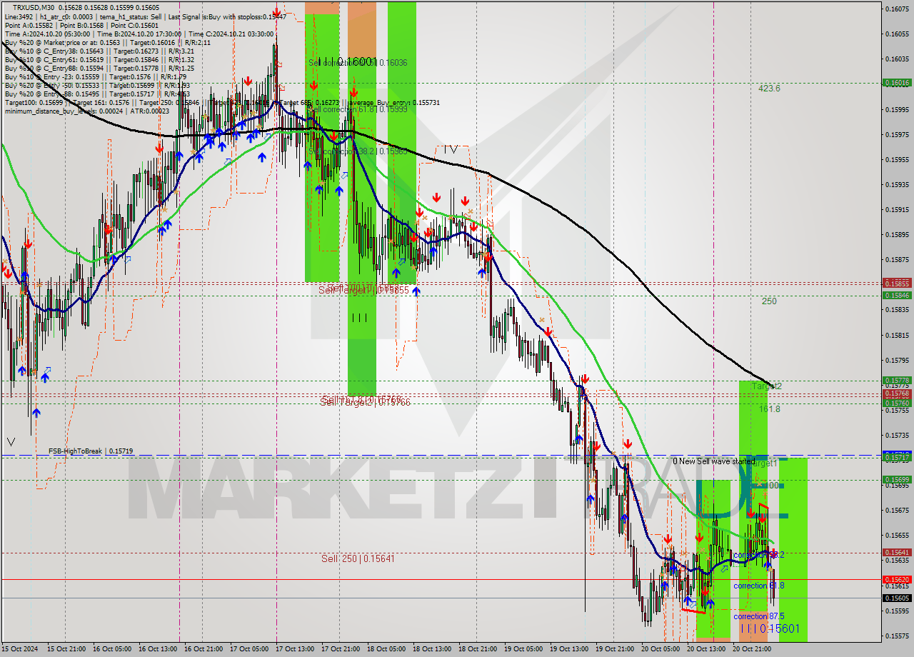Click the 0.15735 price axis value
Screen dimensions: 914x657
897,435
